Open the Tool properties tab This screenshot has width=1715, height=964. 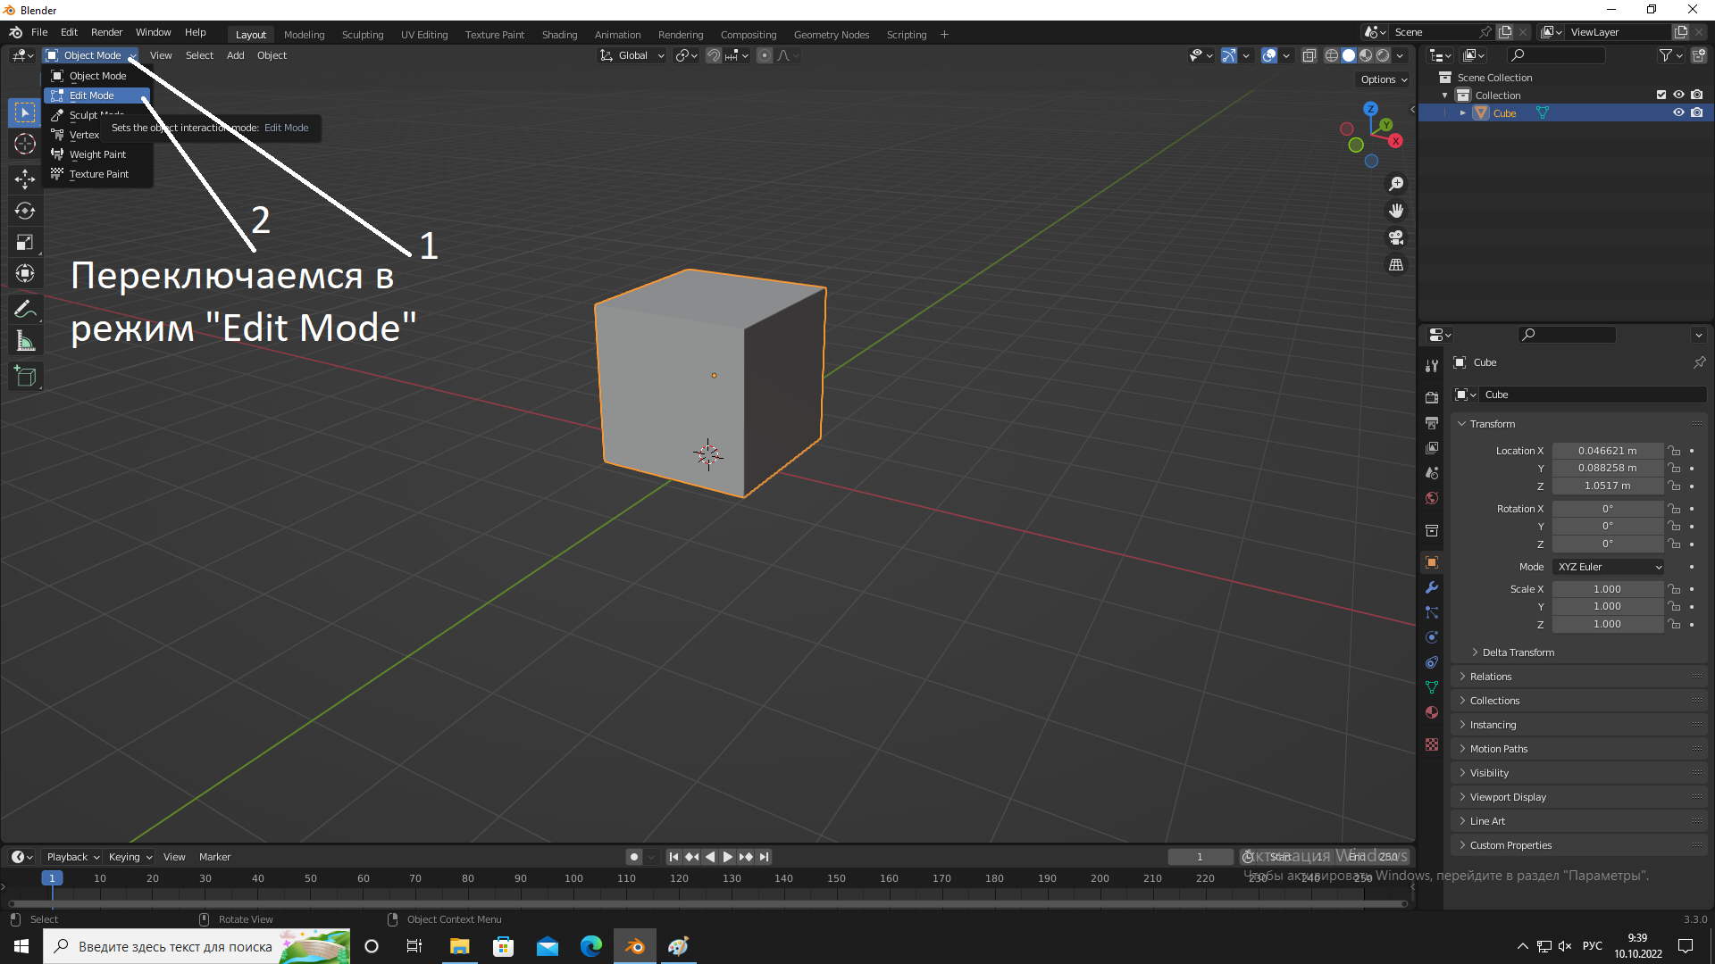[x=1432, y=365]
